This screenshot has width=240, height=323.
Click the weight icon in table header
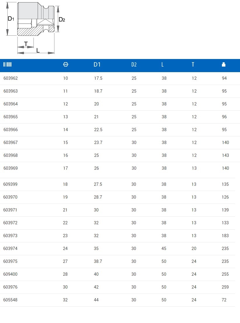pos(224,65)
